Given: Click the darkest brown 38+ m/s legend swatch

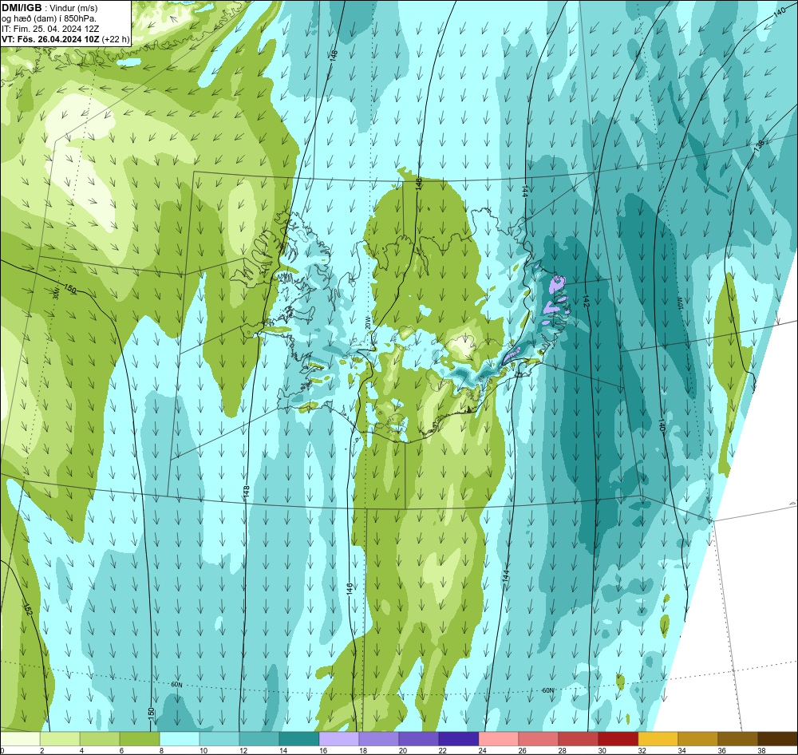Looking at the screenshot, I should coord(777,738).
